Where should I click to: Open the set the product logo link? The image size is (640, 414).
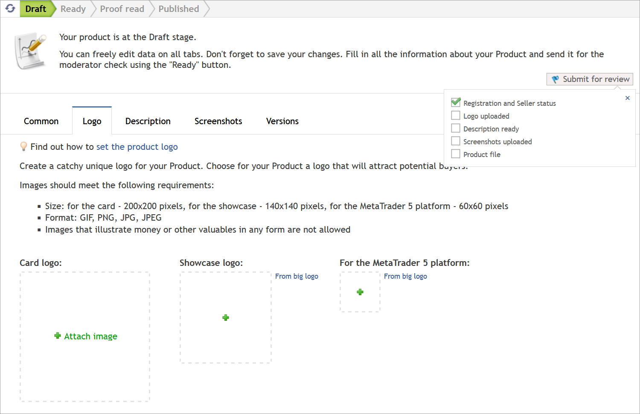137,147
